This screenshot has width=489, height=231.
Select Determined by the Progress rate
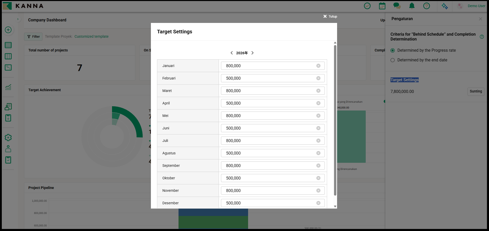pos(393,50)
